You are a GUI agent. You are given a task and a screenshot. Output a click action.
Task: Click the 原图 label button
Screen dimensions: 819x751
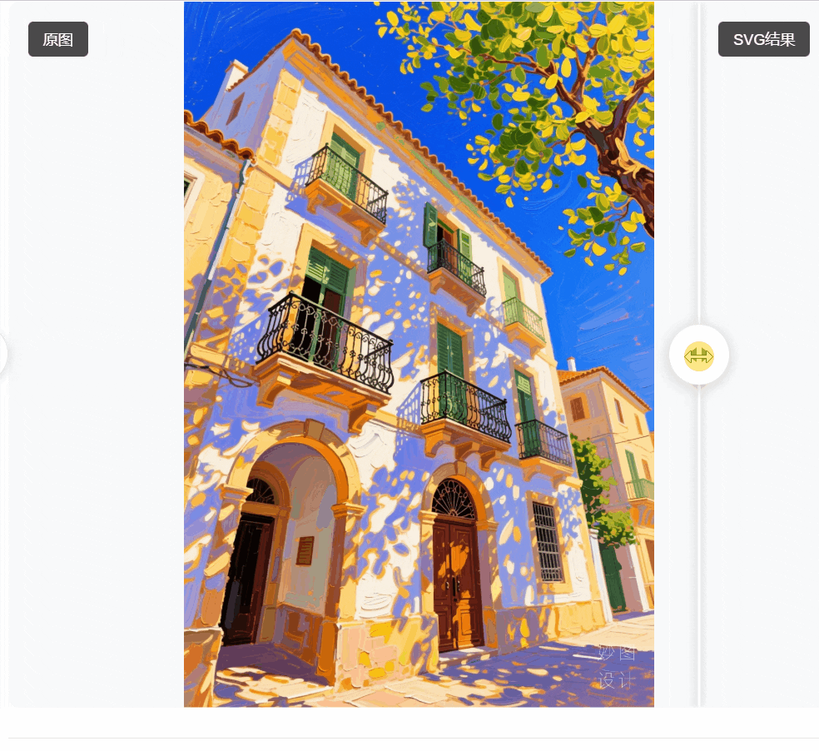(x=58, y=39)
